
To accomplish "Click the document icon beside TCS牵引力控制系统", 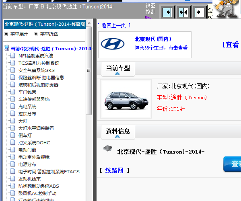I will coord(13,62).
